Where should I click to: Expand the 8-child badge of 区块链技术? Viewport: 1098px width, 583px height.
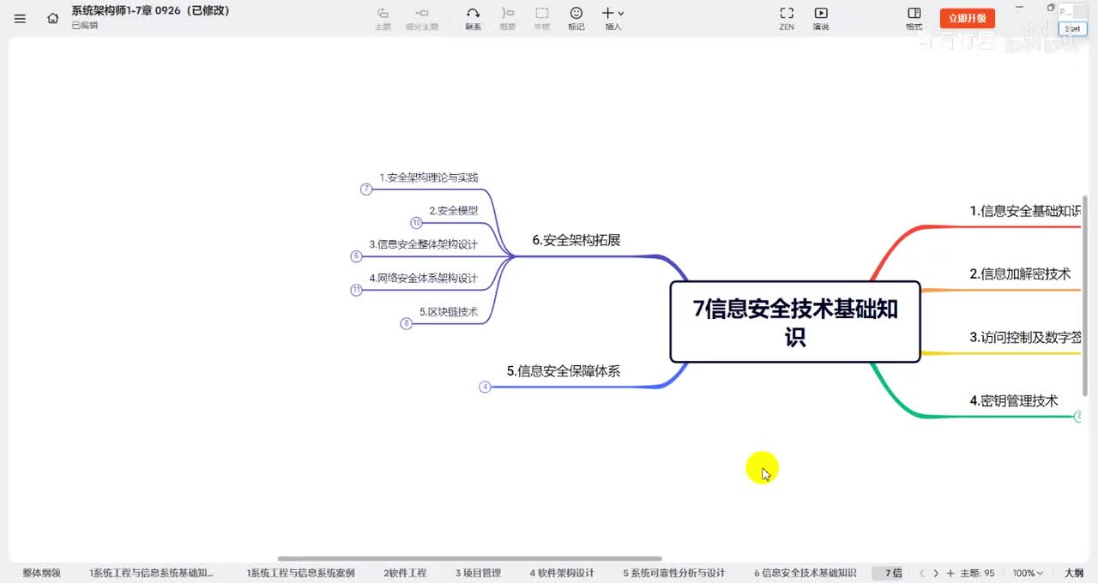[x=407, y=324]
